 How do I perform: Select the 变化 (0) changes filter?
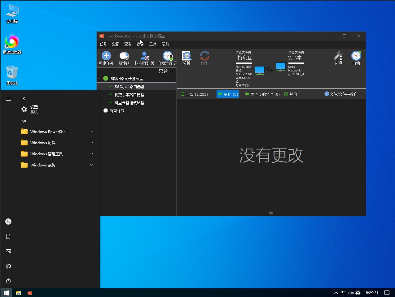click(x=228, y=94)
